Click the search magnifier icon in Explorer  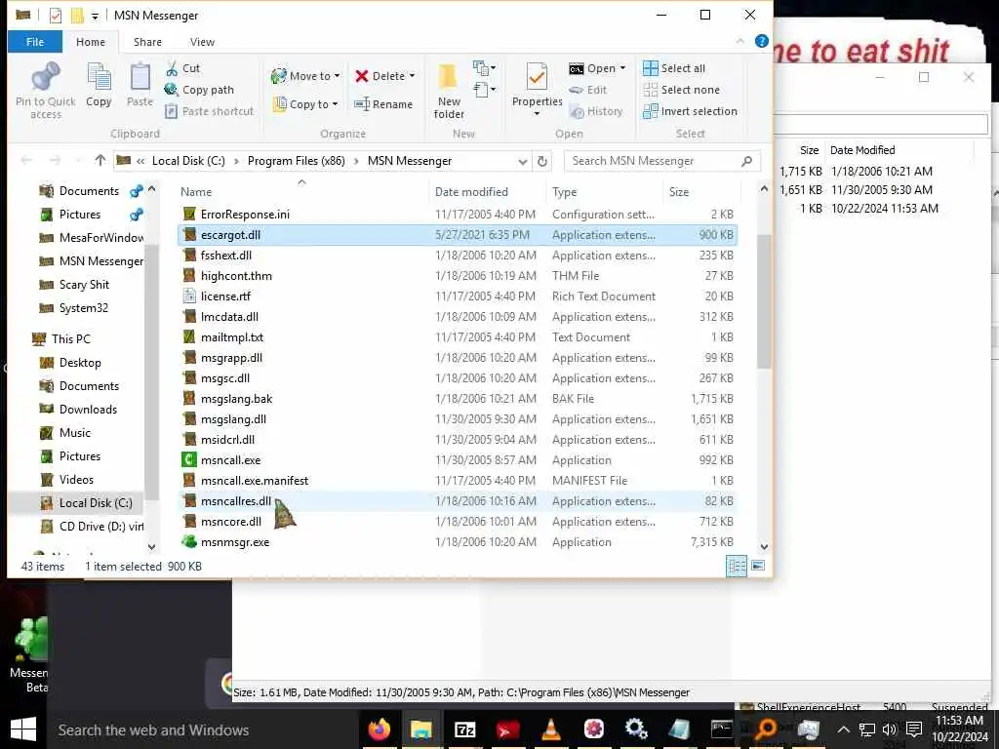[746, 161]
